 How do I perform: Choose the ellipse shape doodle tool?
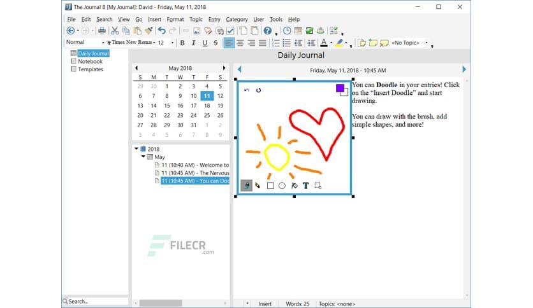click(282, 186)
